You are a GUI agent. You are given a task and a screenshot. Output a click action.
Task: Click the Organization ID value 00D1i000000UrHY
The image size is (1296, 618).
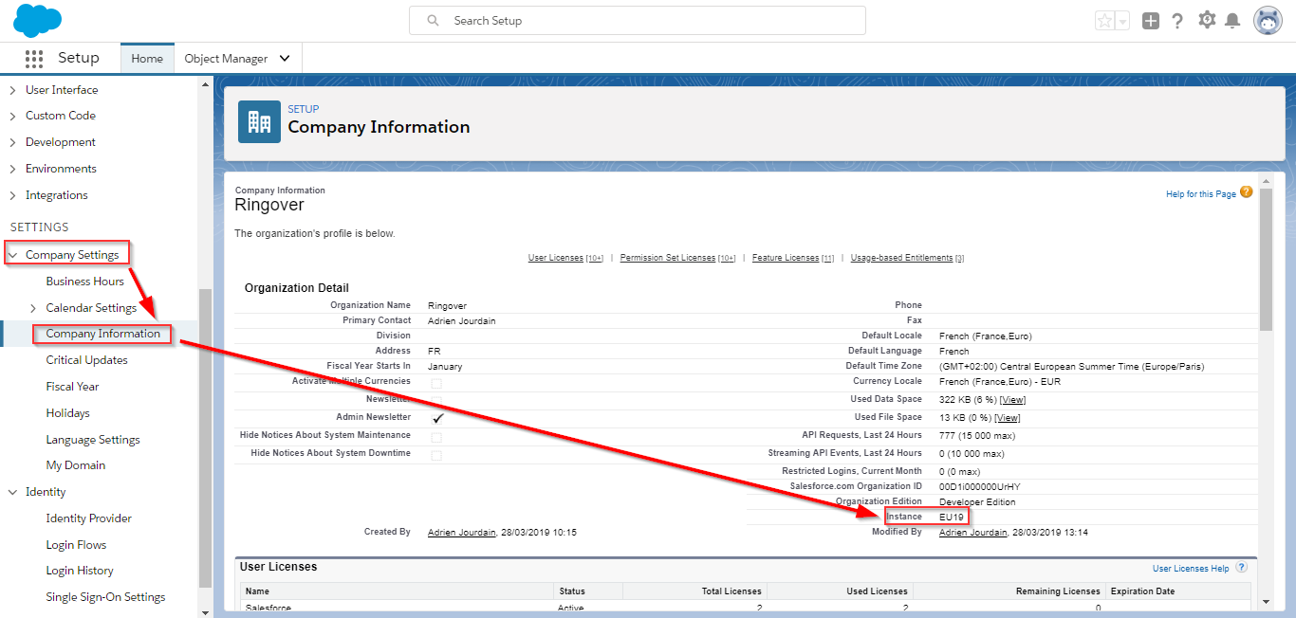[x=980, y=487]
